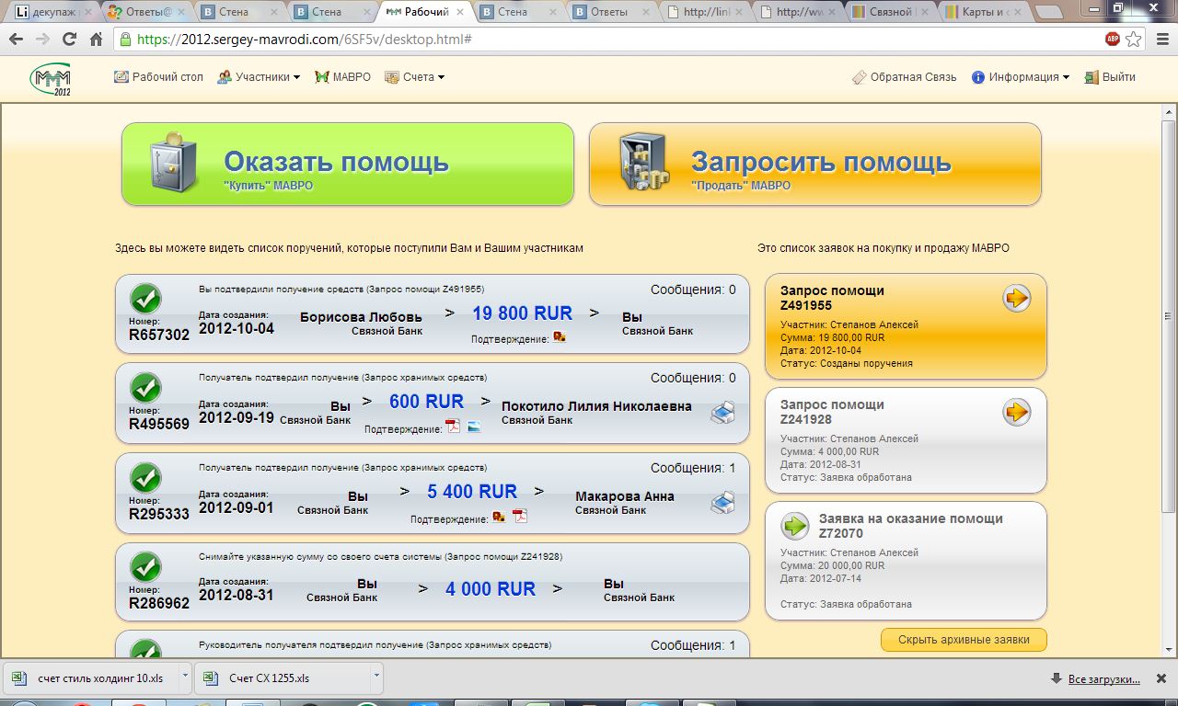Open Рабочий стол menu item
The width and height of the screenshot is (1178, 706).
158,77
